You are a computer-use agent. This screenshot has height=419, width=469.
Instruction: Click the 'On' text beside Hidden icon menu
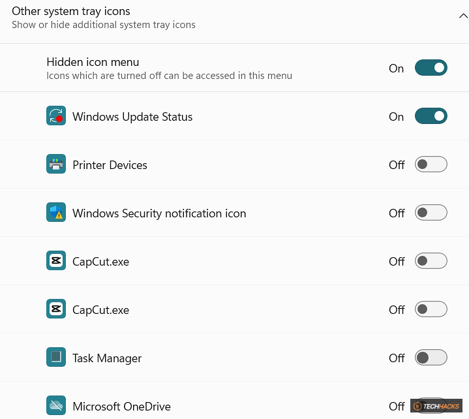(397, 69)
